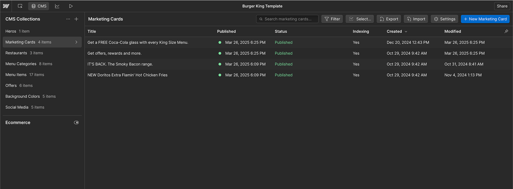Switch to the Designer canvas icon
The height and width of the screenshot is (189, 513).
(x=20, y=6)
